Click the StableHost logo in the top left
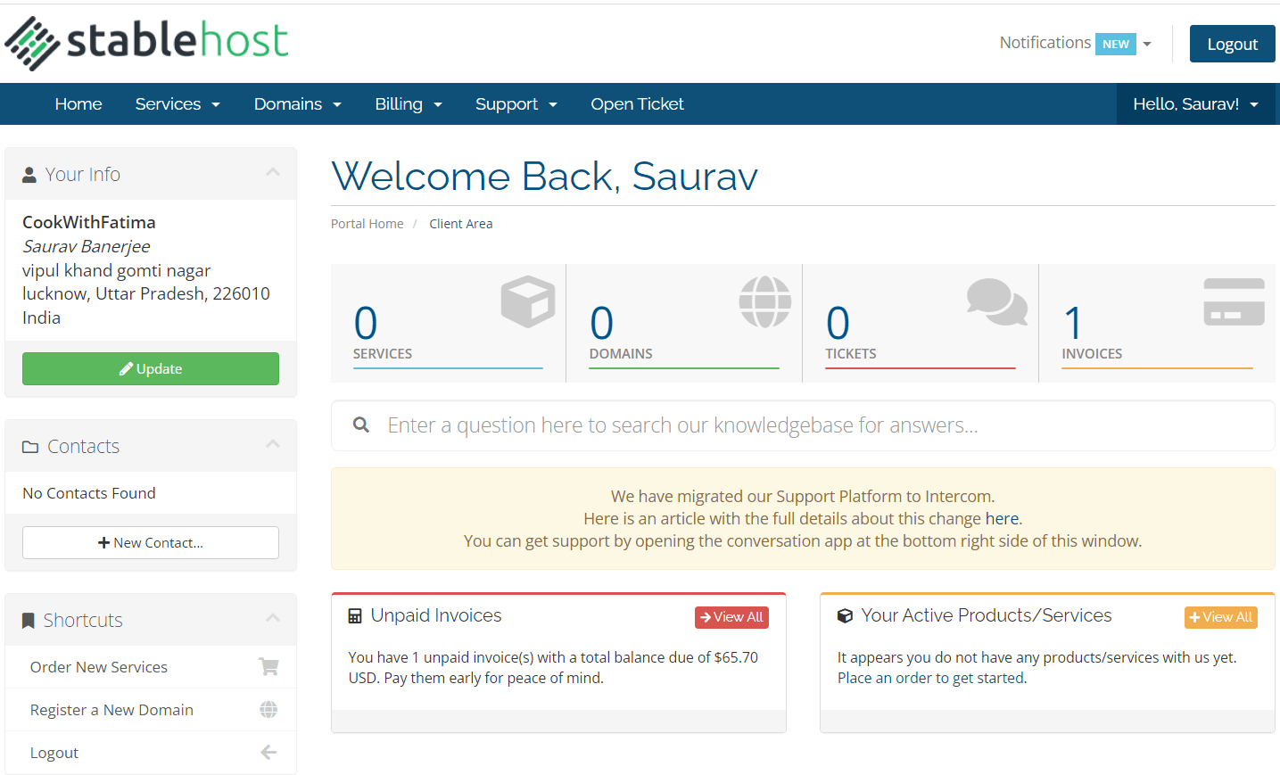 click(x=145, y=42)
